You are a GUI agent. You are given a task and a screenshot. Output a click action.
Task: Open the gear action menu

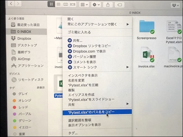96,5
